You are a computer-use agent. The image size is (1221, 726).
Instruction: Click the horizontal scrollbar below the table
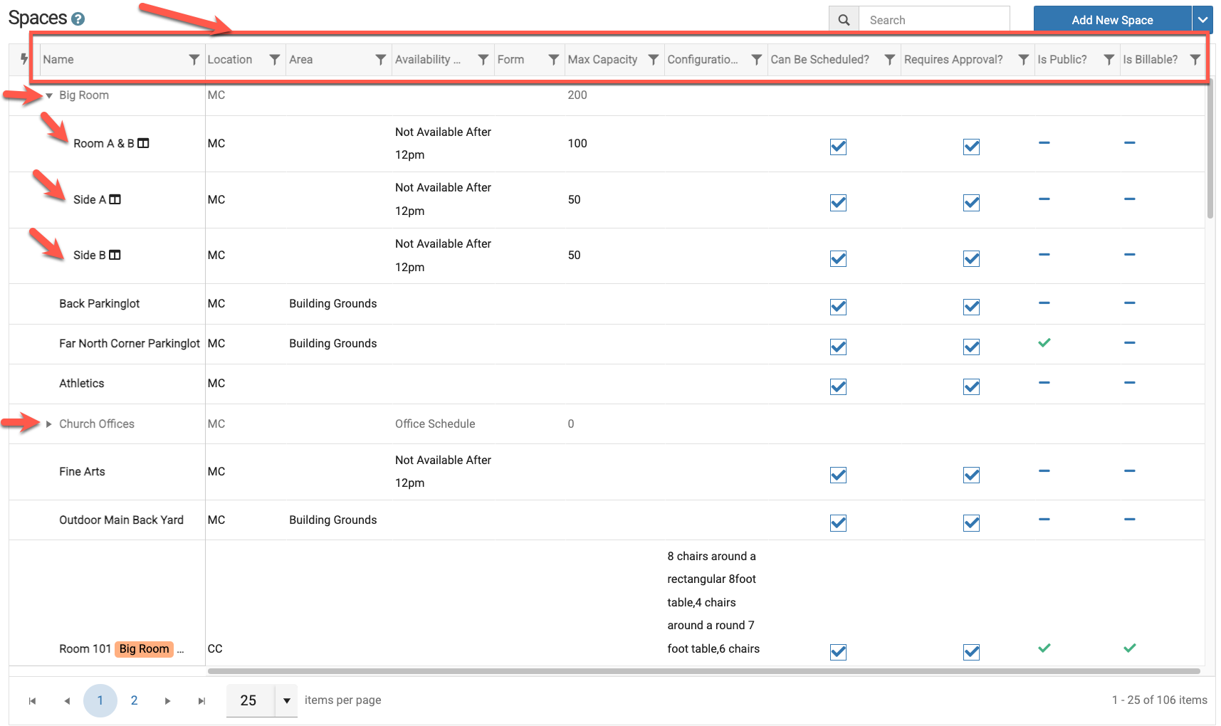(x=703, y=671)
